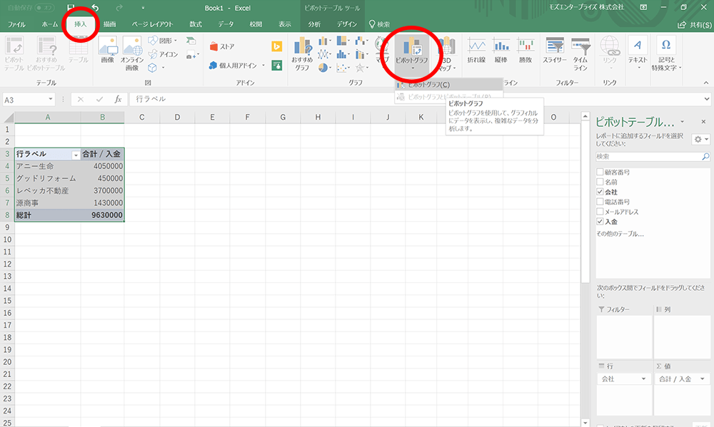Open Symbols (記号と特殊文字)

[x=665, y=55]
